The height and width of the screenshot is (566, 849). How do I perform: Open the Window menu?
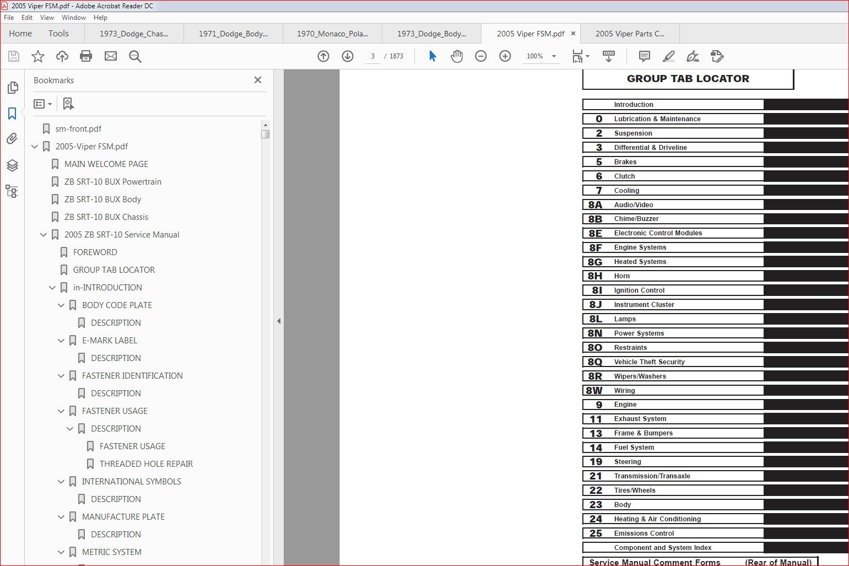(x=74, y=18)
